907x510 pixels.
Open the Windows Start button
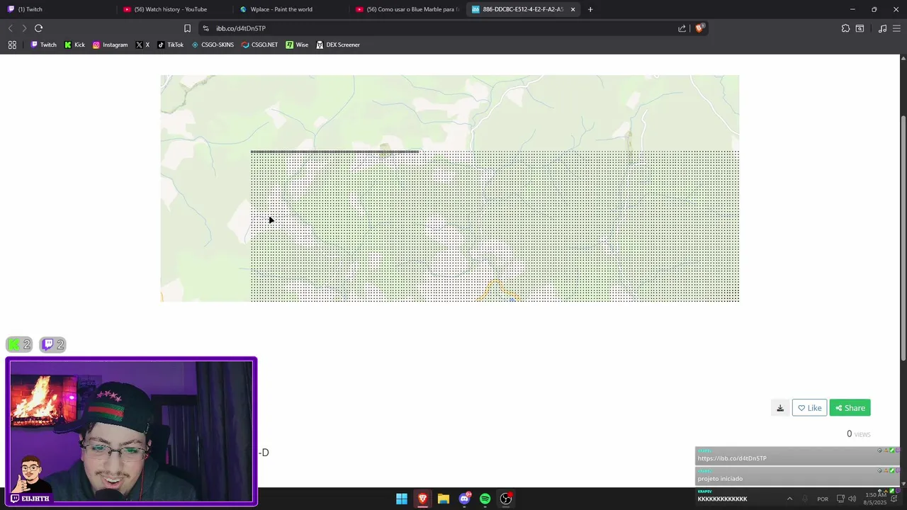coord(402,499)
